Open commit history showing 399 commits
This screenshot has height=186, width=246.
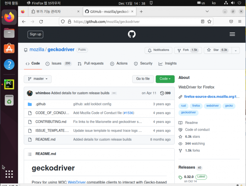point(165,93)
